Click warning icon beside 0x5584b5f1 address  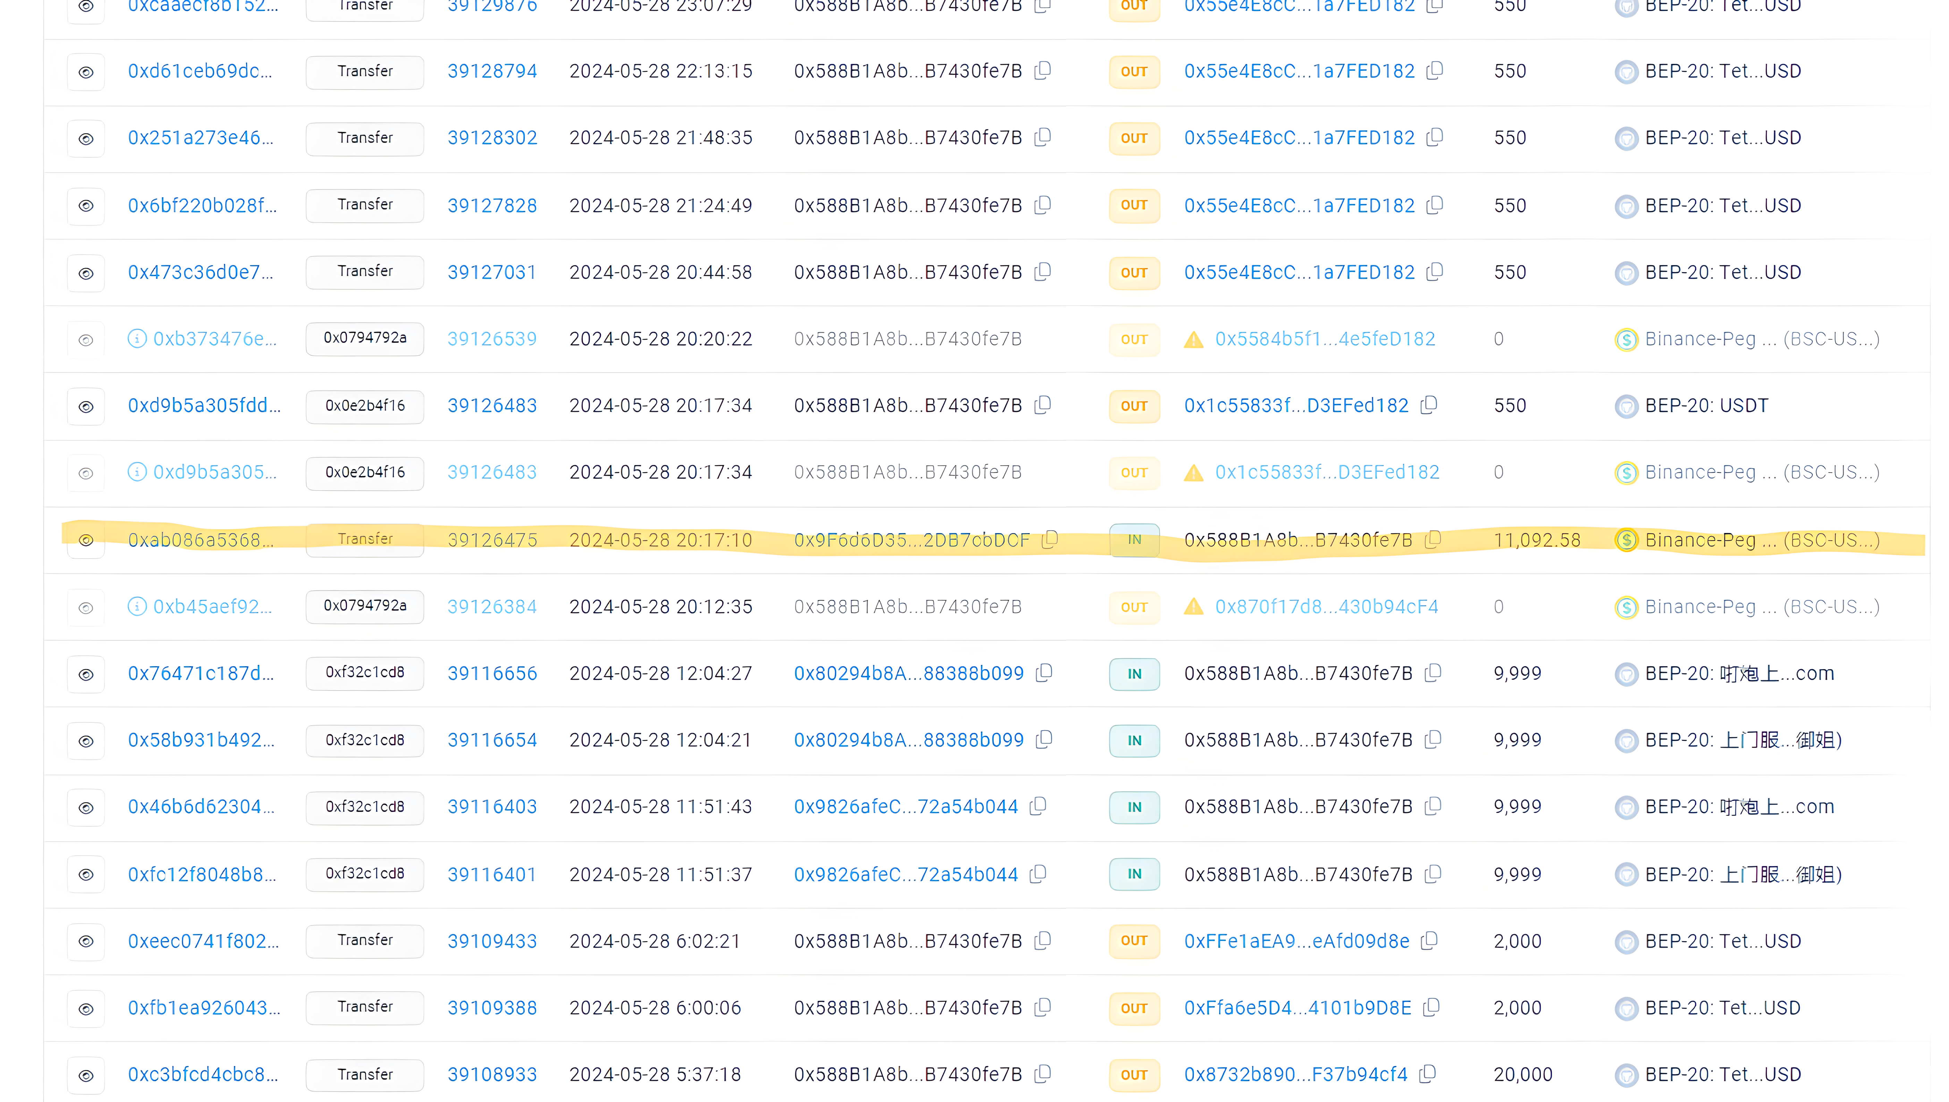click(1193, 339)
